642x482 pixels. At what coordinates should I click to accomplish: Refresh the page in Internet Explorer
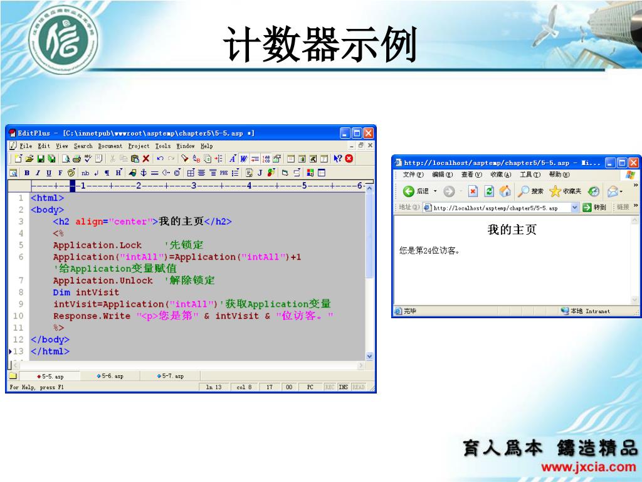click(489, 191)
